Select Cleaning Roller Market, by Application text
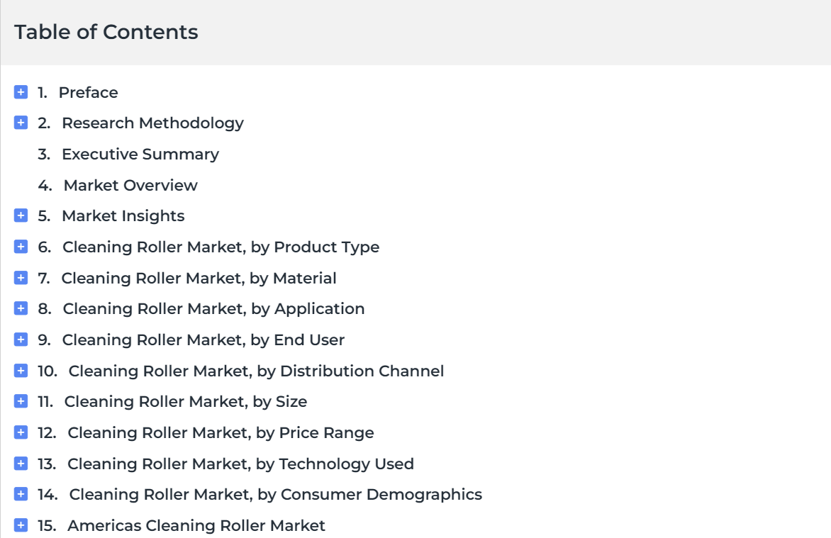 (x=213, y=309)
